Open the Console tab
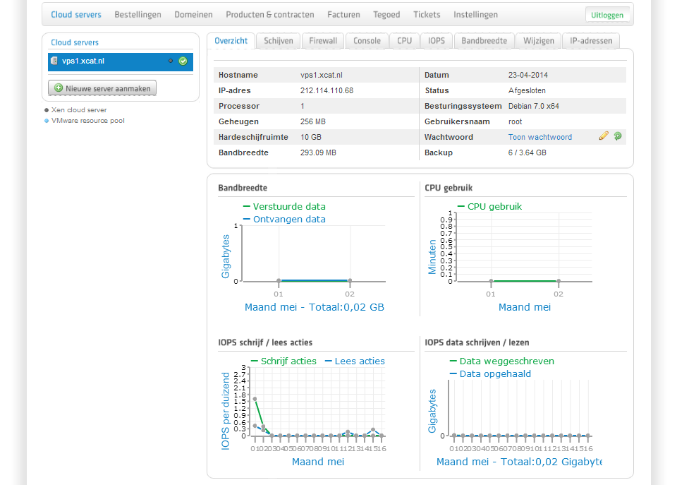Image resolution: width=677 pixels, height=485 pixels. [367, 41]
